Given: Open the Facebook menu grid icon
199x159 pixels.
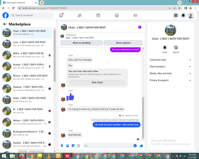Looking at the screenshot, I should pyautogui.click(x=176, y=16).
